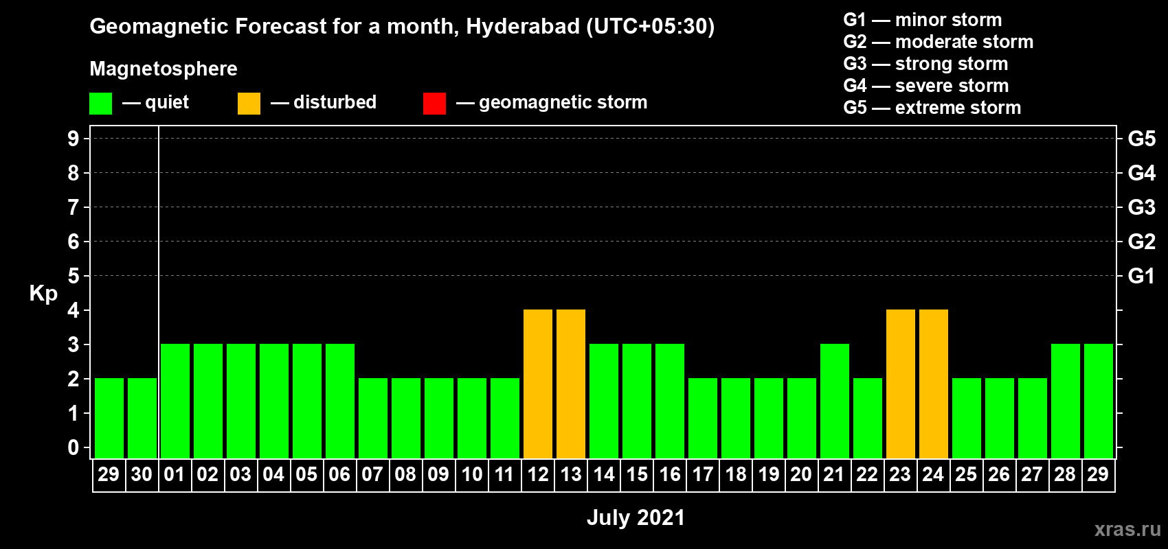1168x549 pixels.
Task: Click the green bar for day 18
Action: 736,418
